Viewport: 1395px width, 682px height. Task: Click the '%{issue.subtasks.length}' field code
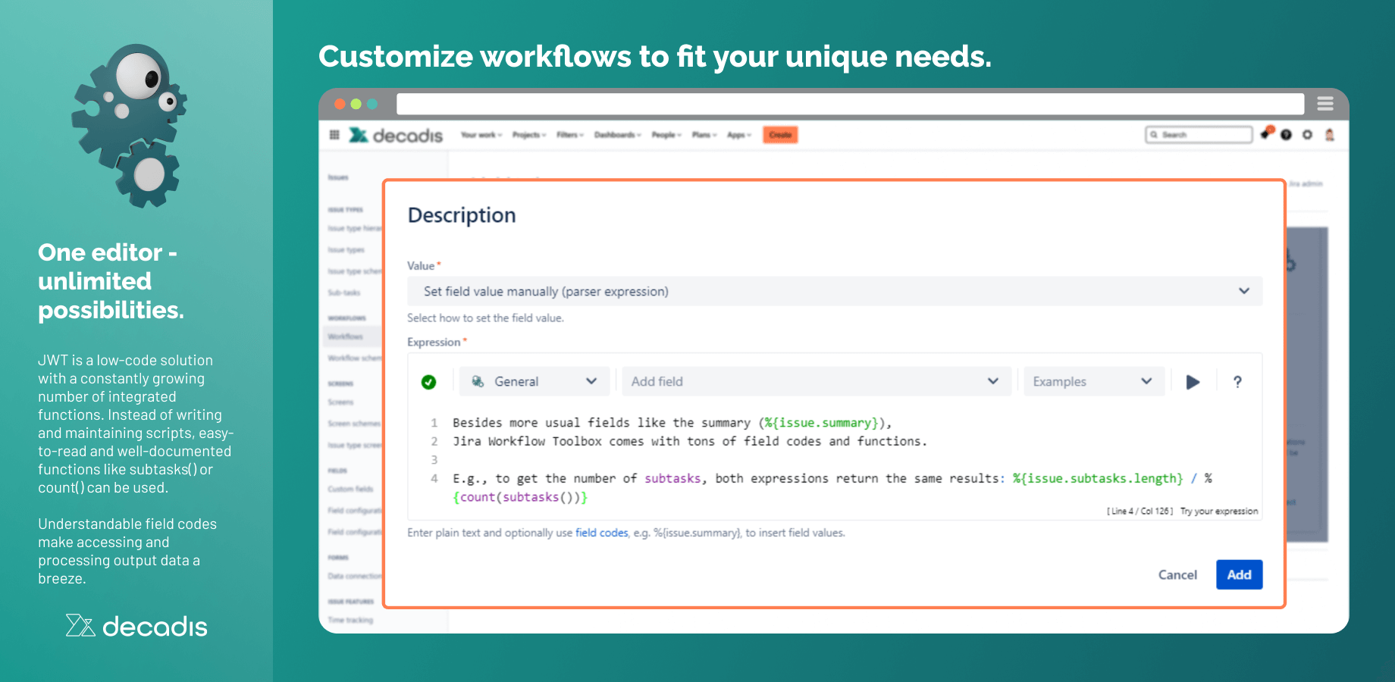(x=1098, y=478)
